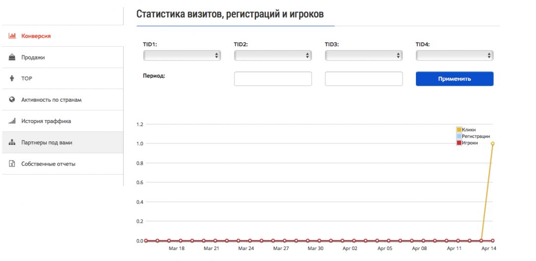Screen dimensions: 536x261
Task: Click the TID1 label
Action: [150, 44]
